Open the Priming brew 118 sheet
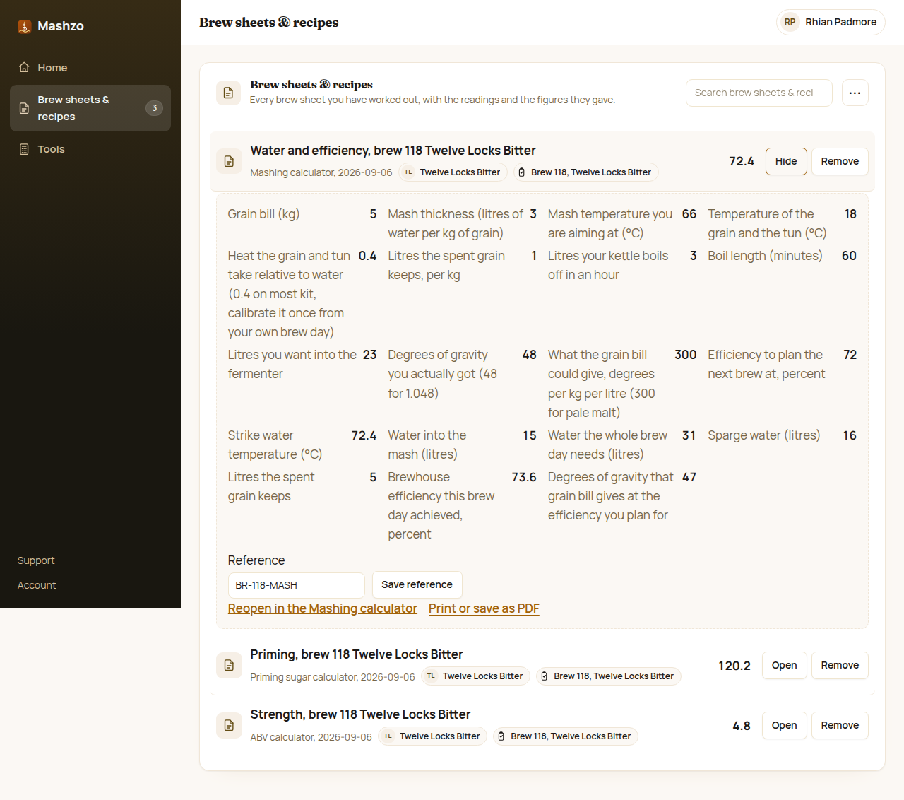Viewport: 904px width, 800px height. (784, 665)
